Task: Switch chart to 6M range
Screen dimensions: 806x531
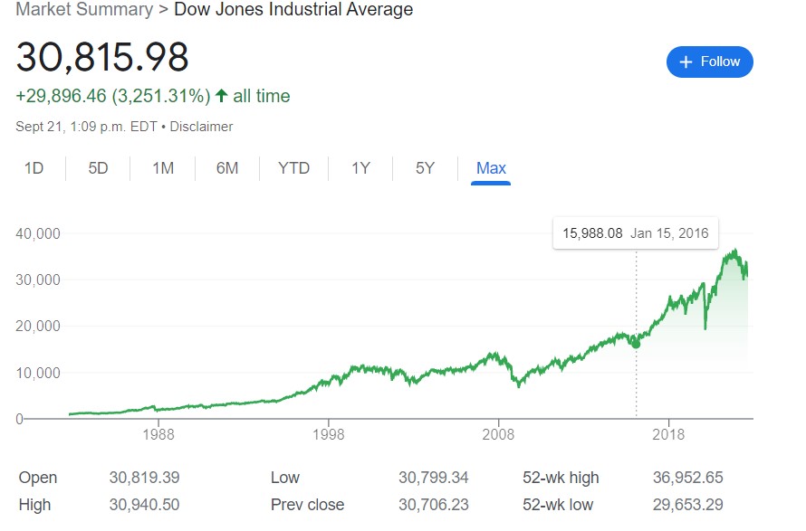Action: click(x=227, y=168)
